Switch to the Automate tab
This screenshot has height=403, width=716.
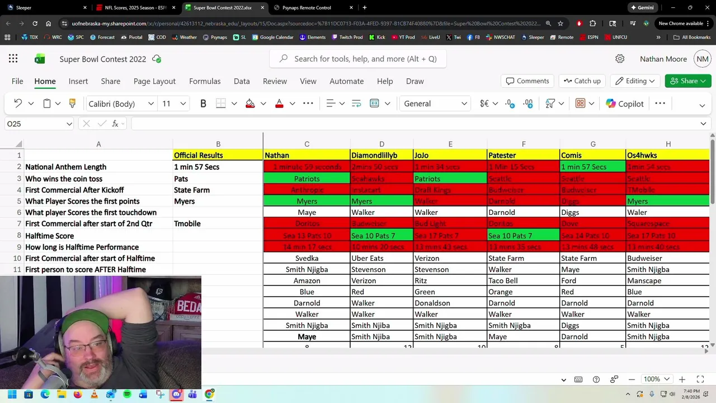pos(347,81)
